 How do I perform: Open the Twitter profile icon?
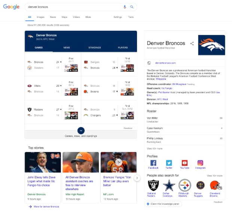pos(169,163)
